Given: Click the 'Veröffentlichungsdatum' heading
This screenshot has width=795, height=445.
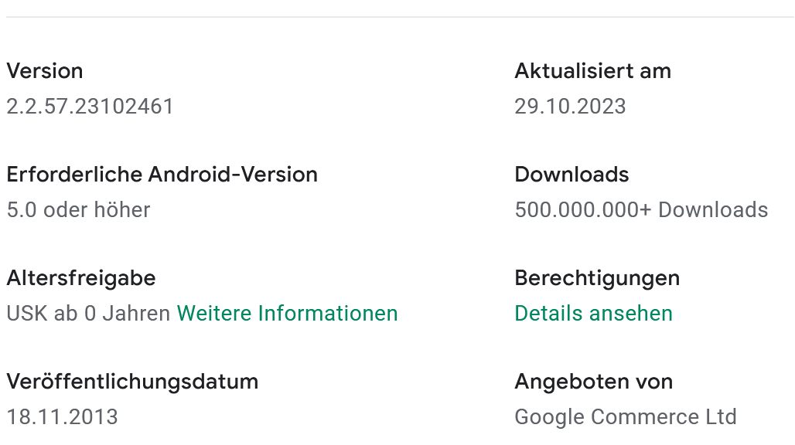Looking at the screenshot, I should pyautogui.click(x=132, y=382).
